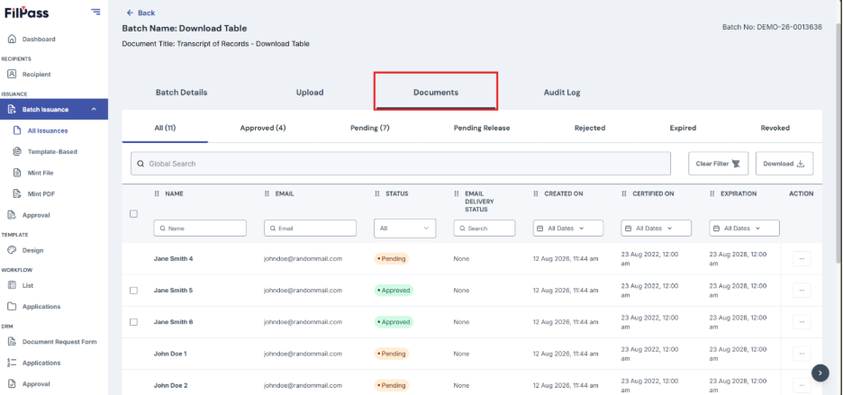This screenshot has width=843, height=395.
Task: Click the Batch Issuance document icon
Action: coord(12,109)
